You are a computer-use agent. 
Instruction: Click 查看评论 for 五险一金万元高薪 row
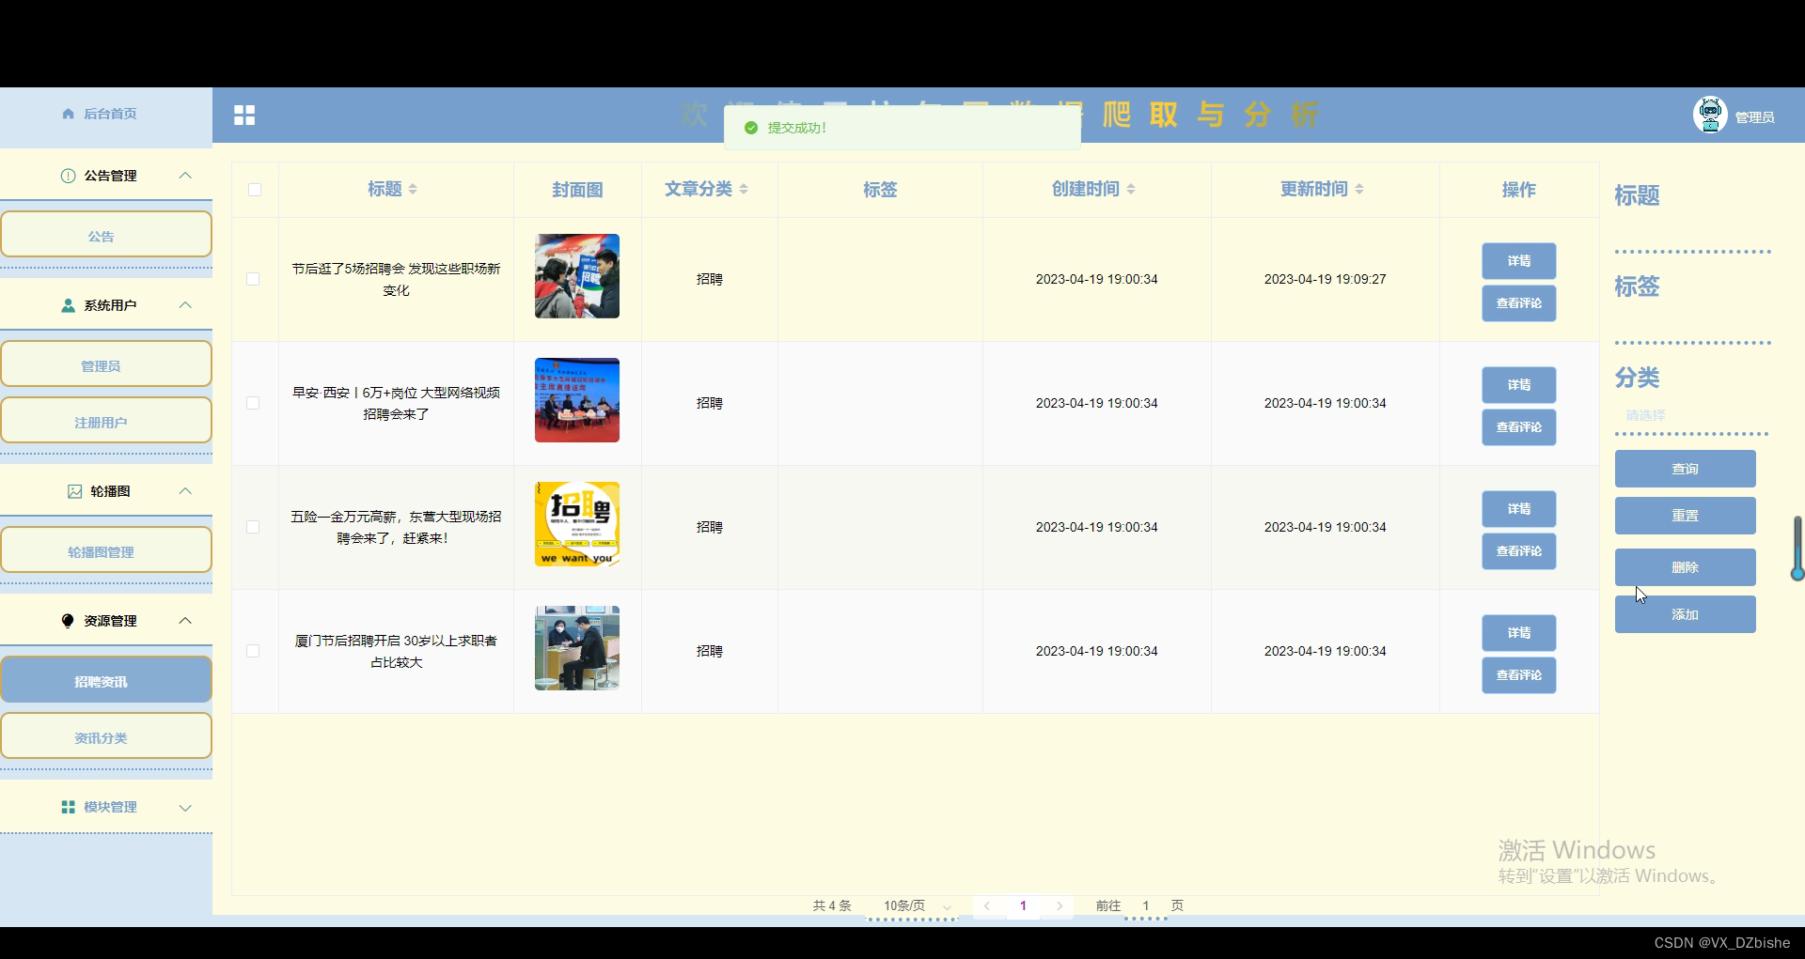pos(1519,551)
